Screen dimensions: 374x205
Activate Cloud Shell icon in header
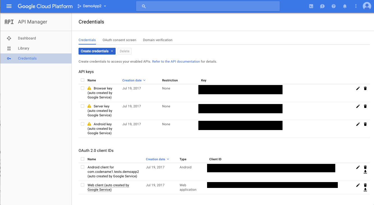[x=311, y=6]
